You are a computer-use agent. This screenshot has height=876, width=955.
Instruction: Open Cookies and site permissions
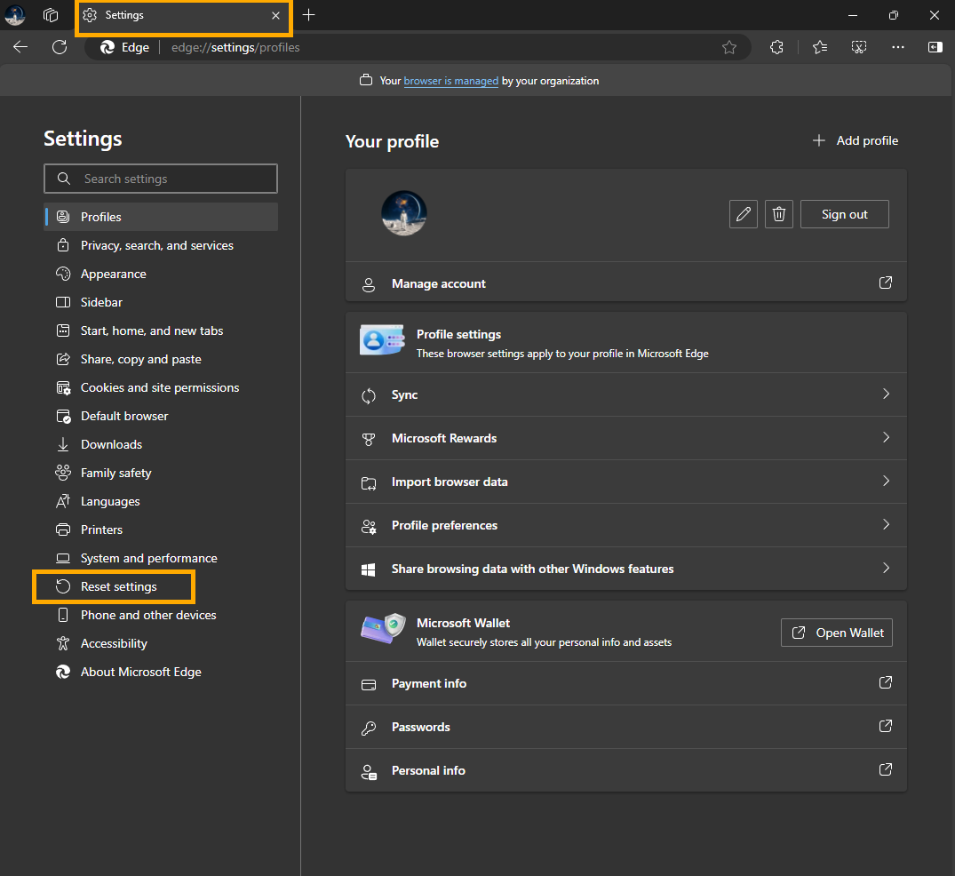(x=162, y=387)
